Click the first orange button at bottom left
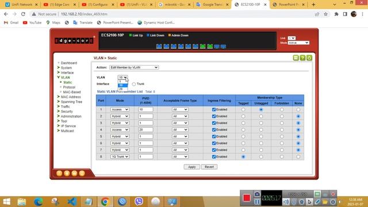Image resolution: width=368 pixels, height=207 pixels. (59, 173)
